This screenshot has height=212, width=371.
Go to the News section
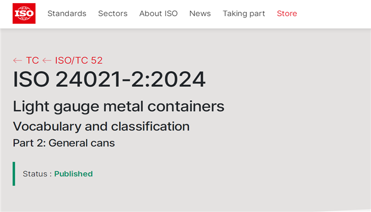[200, 14]
